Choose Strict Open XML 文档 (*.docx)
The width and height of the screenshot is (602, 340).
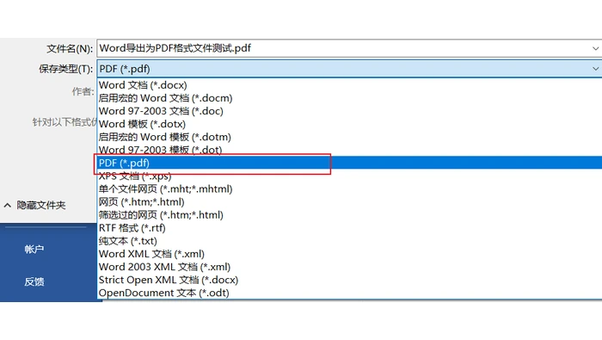click(349, 280)
